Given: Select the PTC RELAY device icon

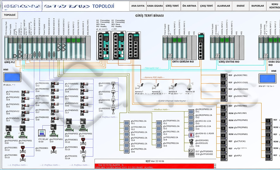Looking at the screenshot, I should pos(42,133).
